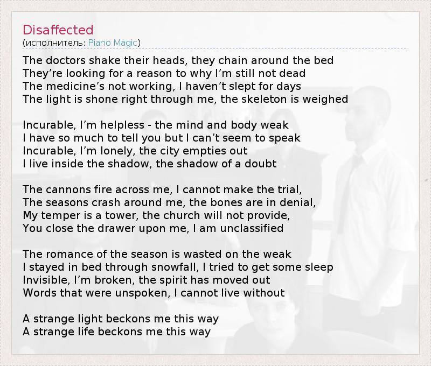The height and width of the screenshot is (366, 431).
Task: Click line 'The cannons fire across me'
Action: [162, 189]
